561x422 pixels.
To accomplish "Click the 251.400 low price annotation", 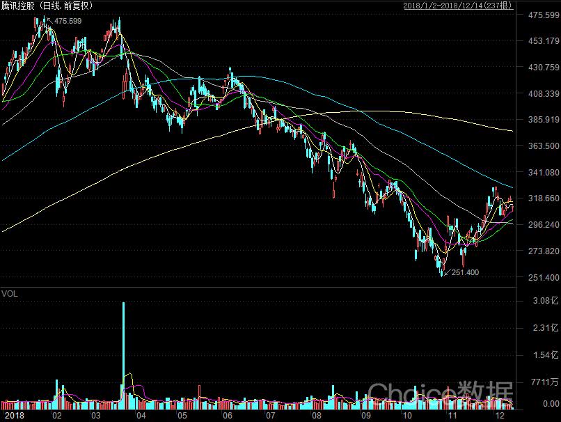I will 465,272.
